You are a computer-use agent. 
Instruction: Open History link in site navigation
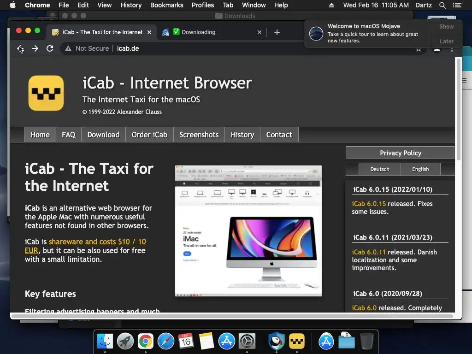click(x=242, y=135)
